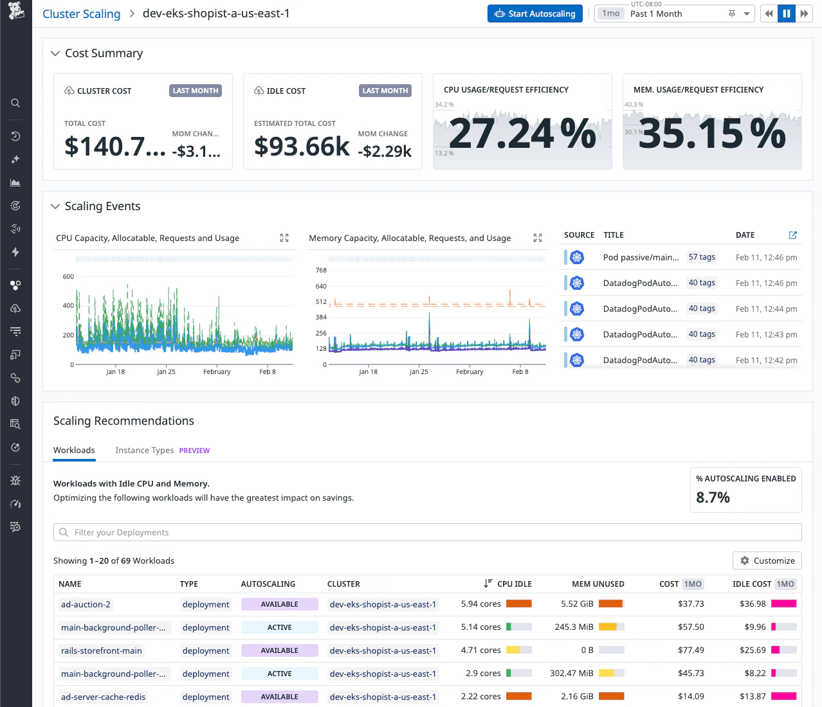
Task: Click the search icon in left sidebar
Action: pos(15,103)
